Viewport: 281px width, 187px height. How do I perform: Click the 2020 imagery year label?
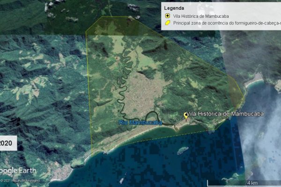pyautogui.click(x=7, y=143)
